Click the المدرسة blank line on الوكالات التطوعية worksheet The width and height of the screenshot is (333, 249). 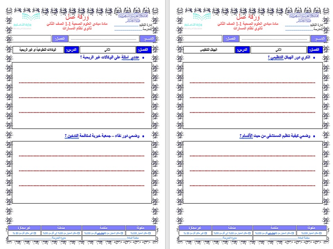click(x=128, y=30)
